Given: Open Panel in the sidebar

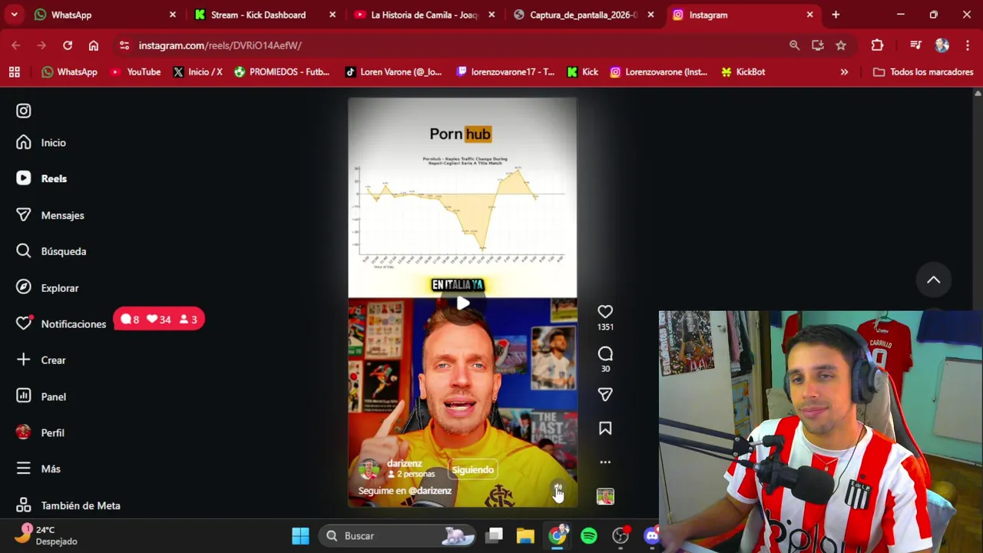Looking at the screenshot, I should click(x=41, y=396).
